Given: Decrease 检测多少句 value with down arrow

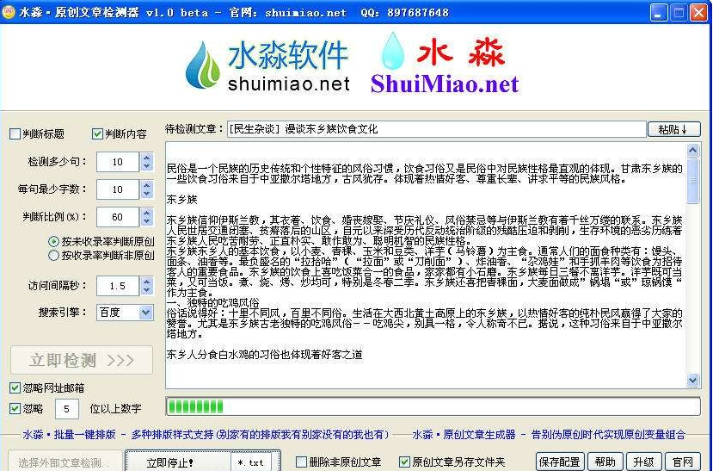Looking at the screenshot, I should (146, 166).
